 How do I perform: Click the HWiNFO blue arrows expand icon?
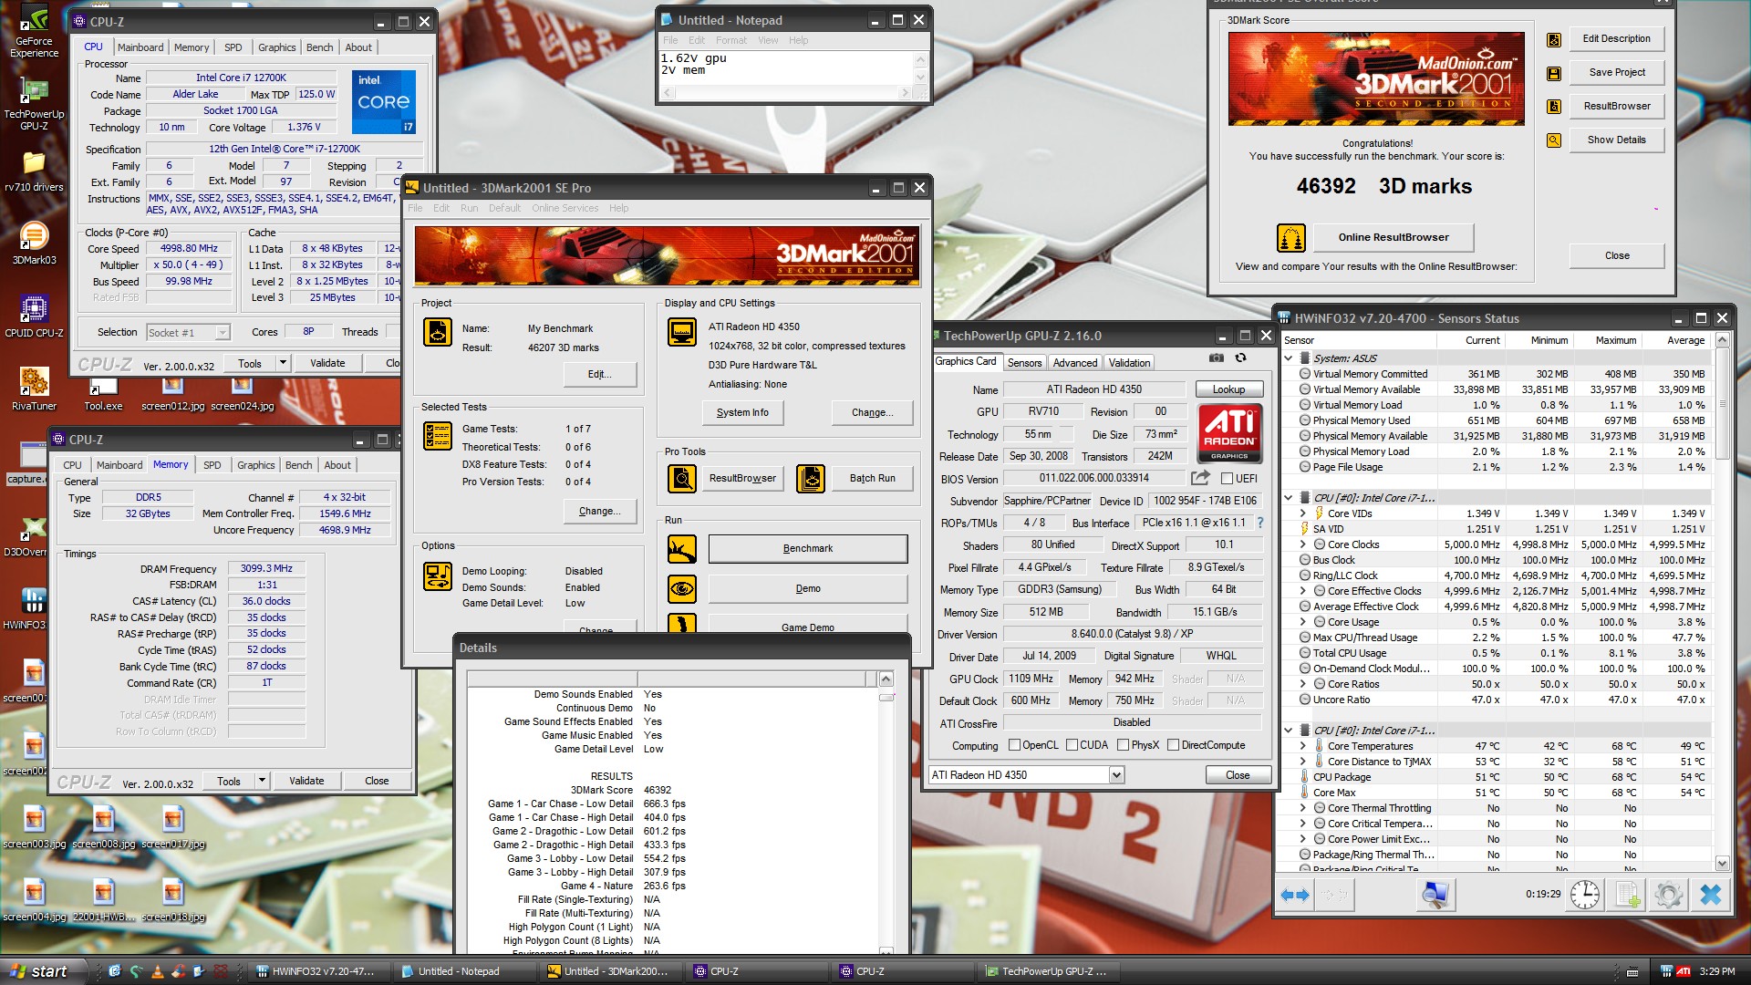[1295, 895]
